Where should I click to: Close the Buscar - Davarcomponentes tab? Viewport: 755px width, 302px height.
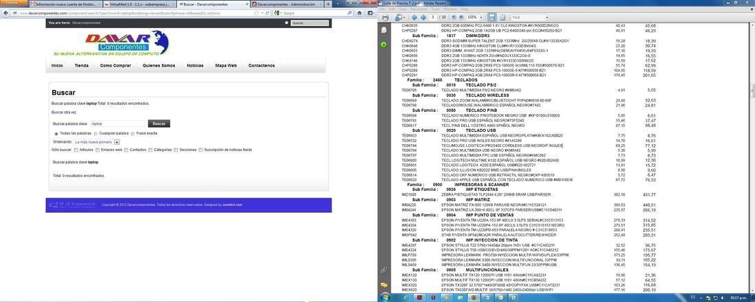click(246, 4)
